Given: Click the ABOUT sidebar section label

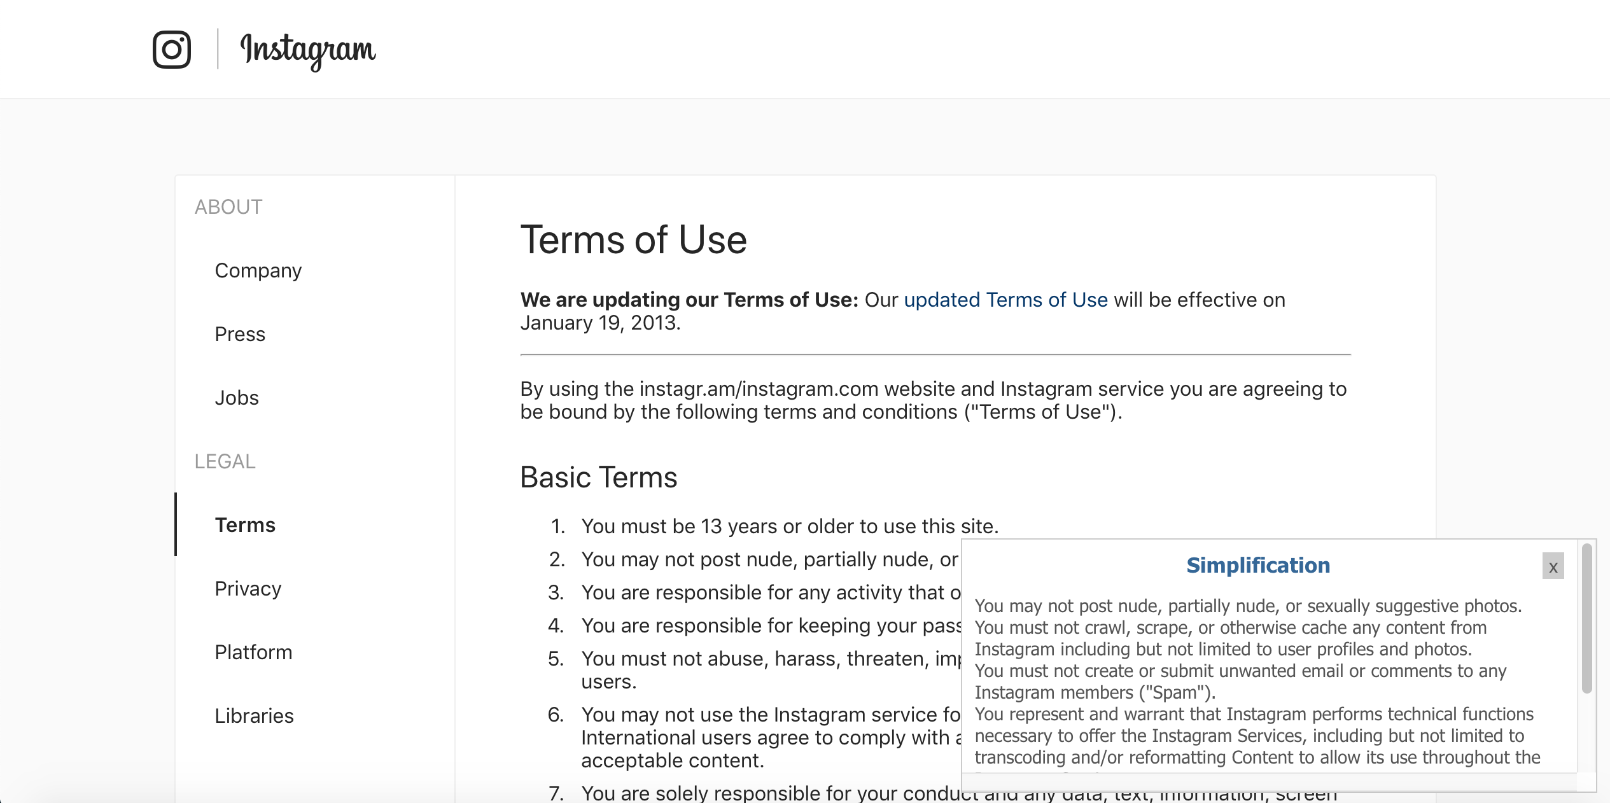Looking at the screenshot, I should [228, 207].
